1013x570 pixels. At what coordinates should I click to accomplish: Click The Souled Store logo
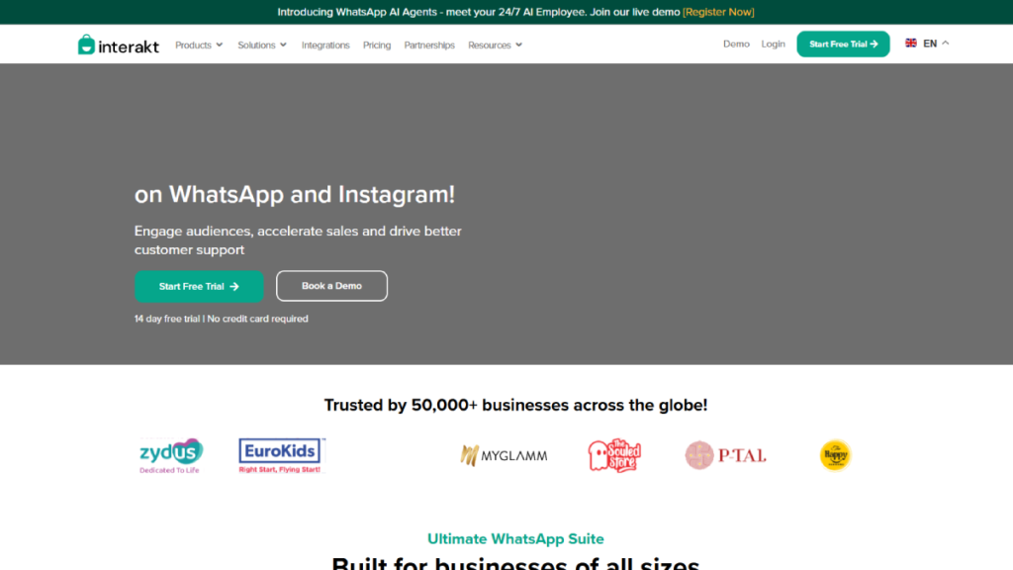[614, 455]
